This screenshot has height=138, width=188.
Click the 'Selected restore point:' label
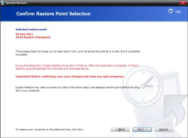coord(31,29)
